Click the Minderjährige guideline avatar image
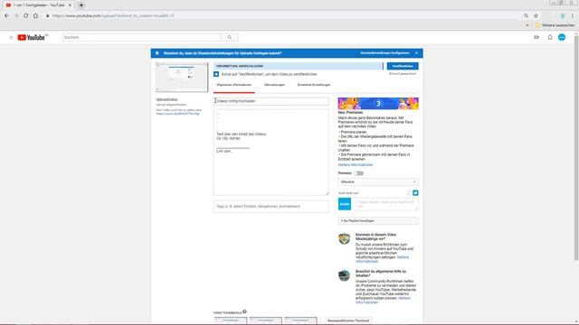 tap(344, 238)
